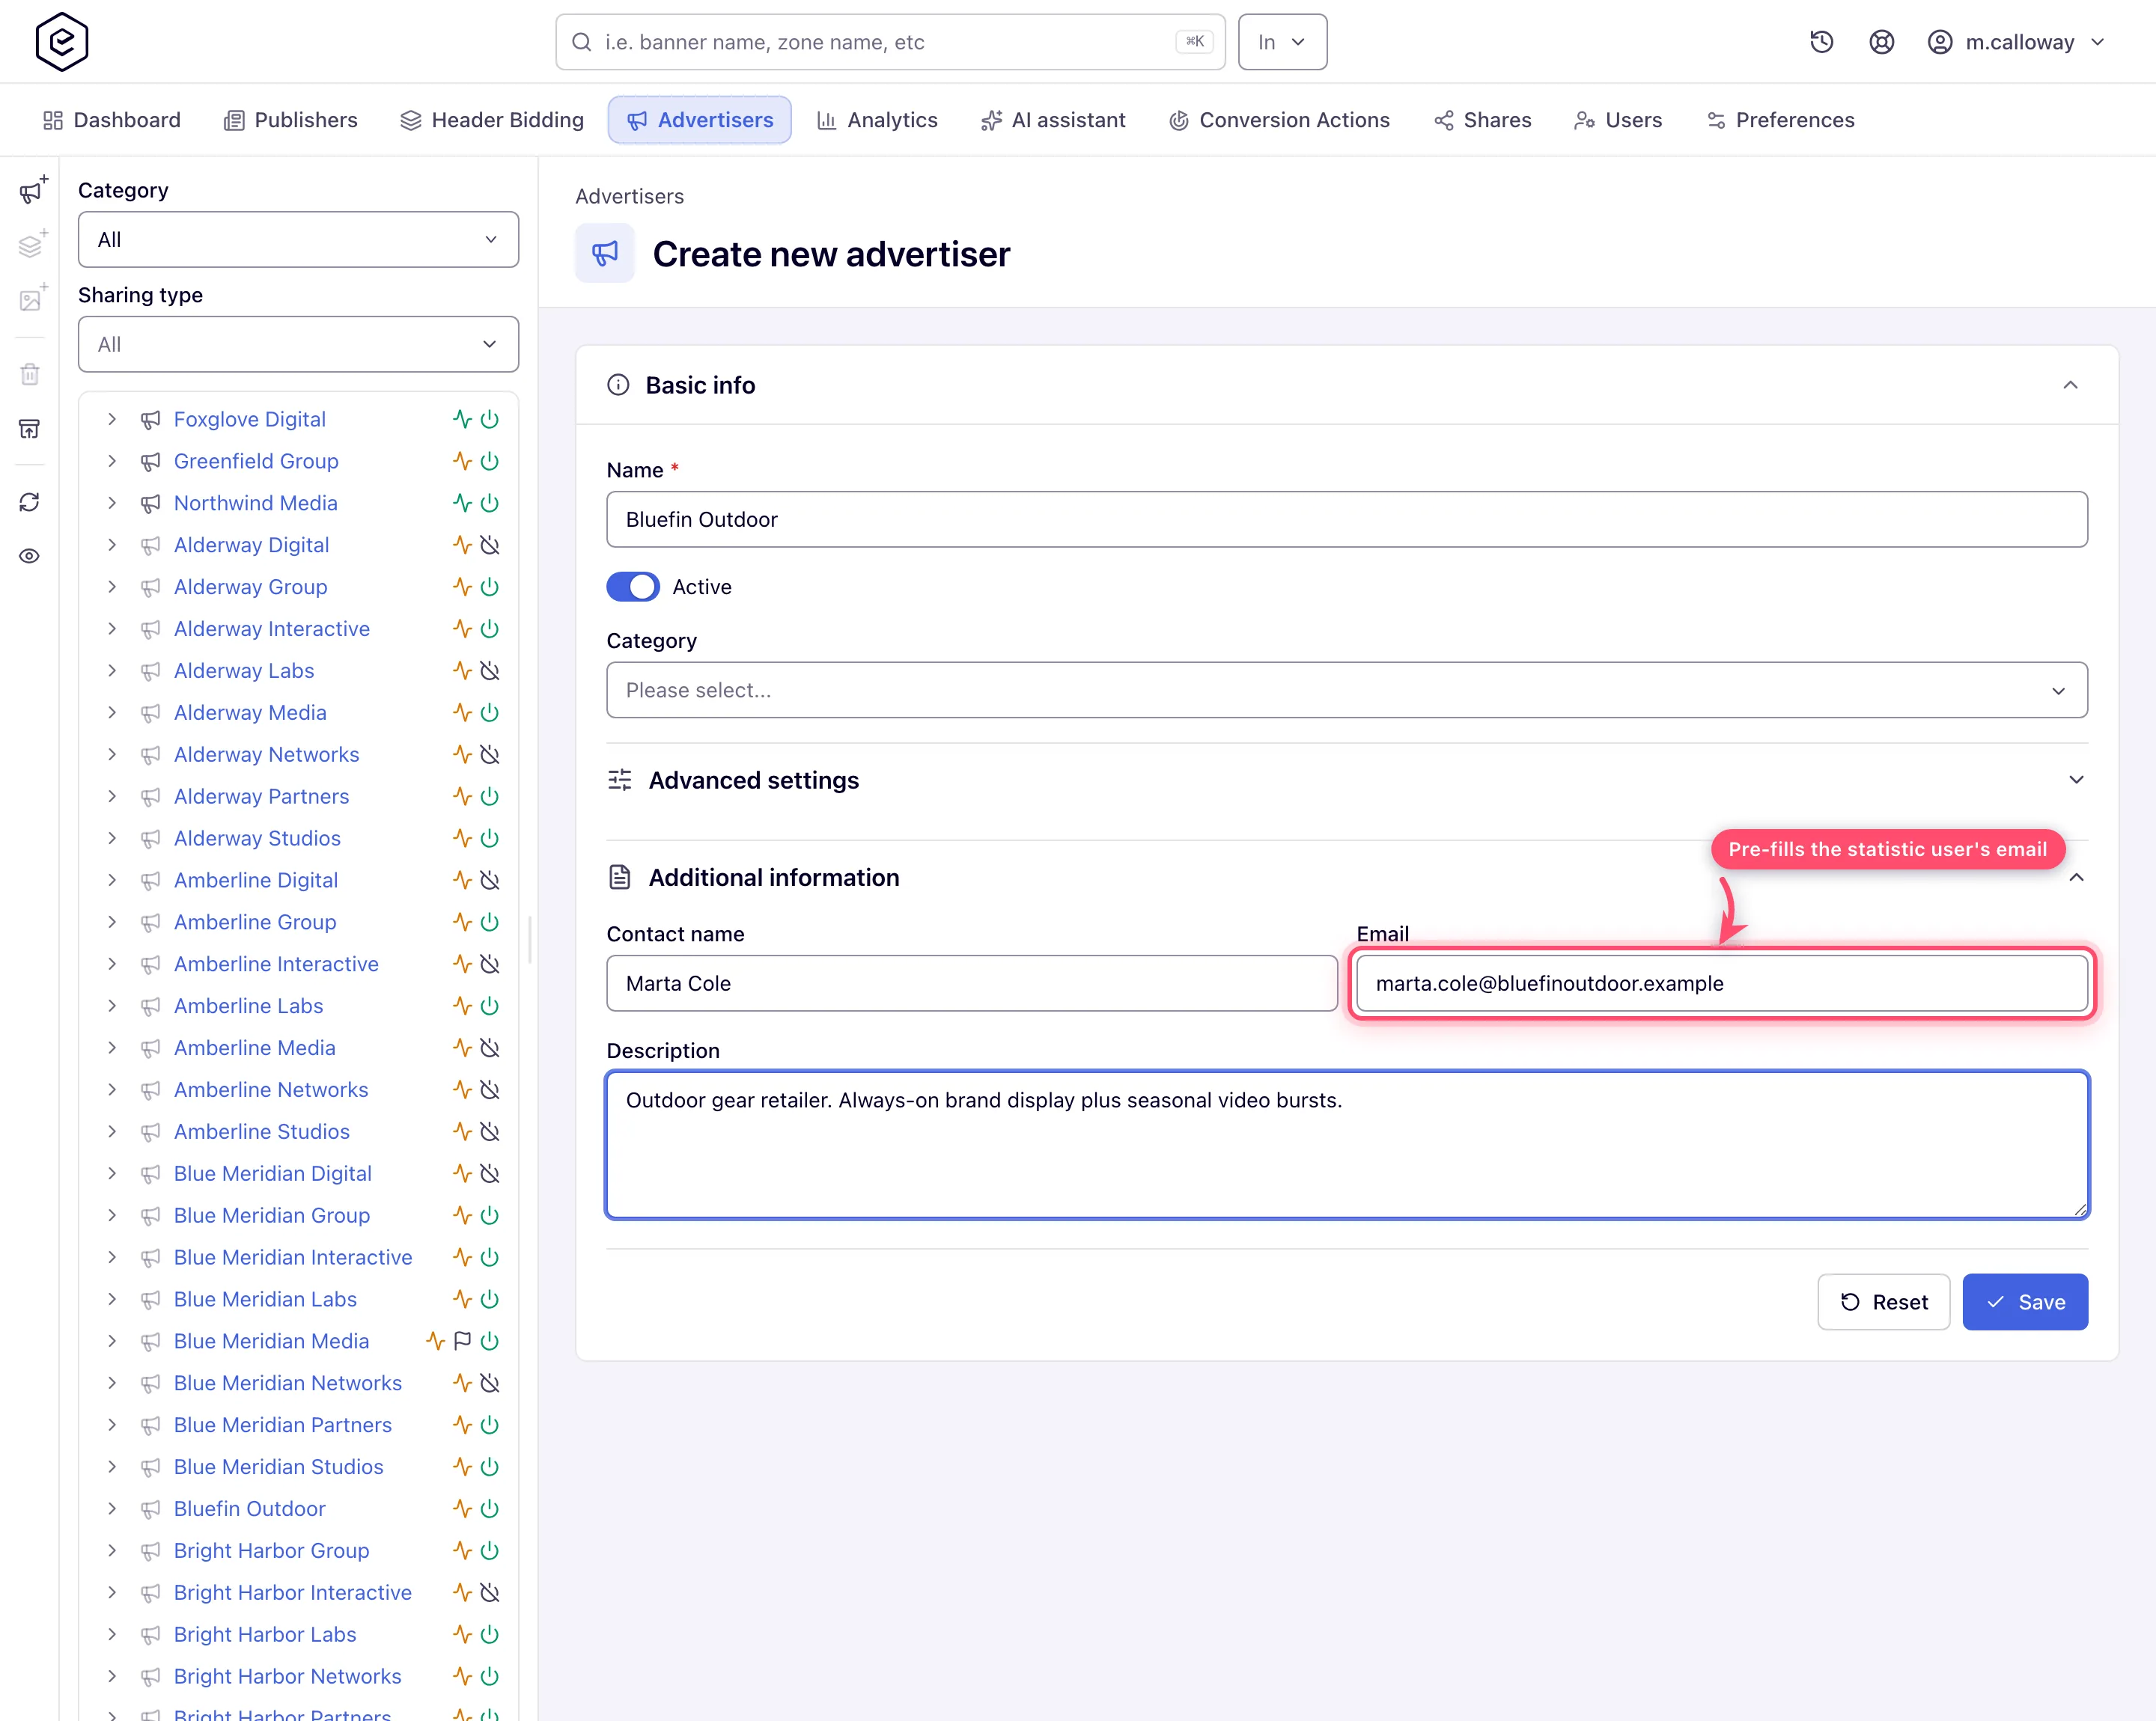Click the flag icon on Blue Meridian Media

(462, 1340)
